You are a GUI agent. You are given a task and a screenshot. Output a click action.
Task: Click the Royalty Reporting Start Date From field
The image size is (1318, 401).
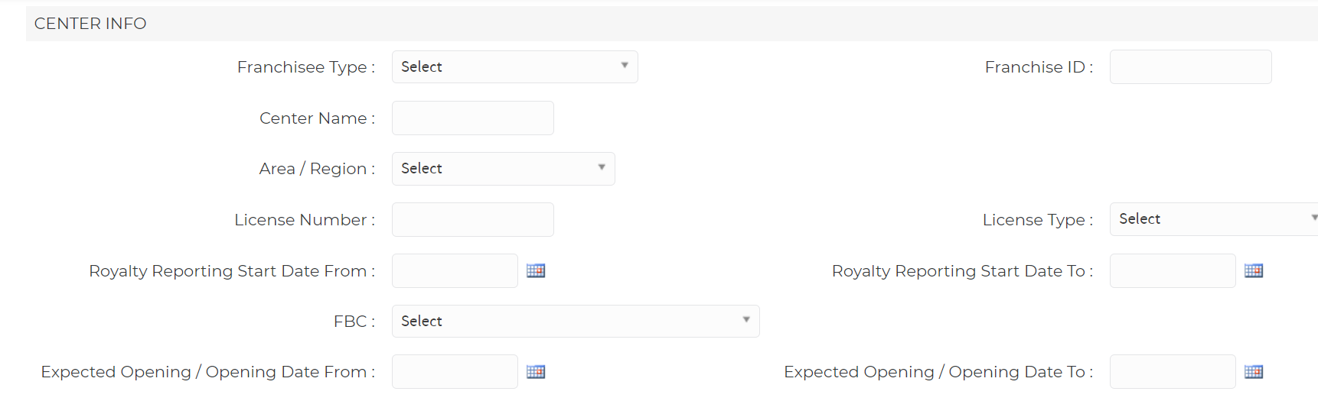point(455,270)
